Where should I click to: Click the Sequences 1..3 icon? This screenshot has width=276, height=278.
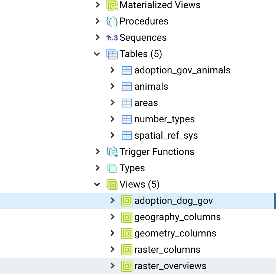pos(112,38)
